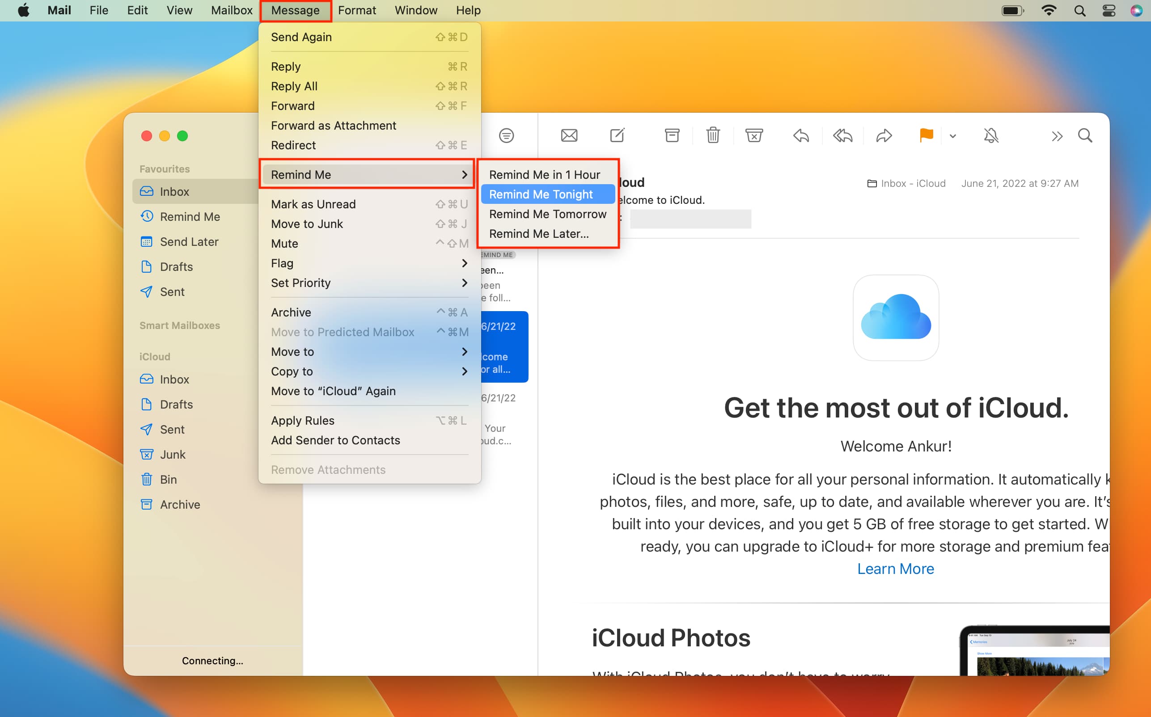
Task: Move message to Junk via toolbar icon
Action: pyautogui.click(x=753, y=135)
